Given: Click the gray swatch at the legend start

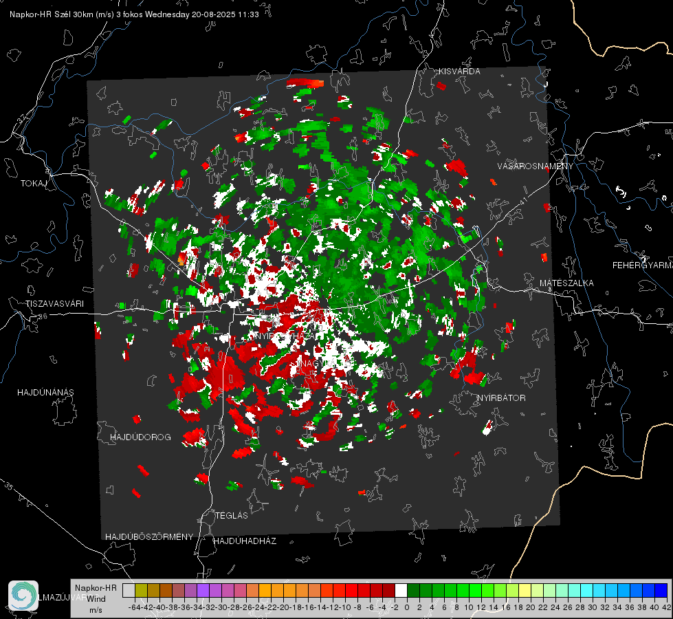Looking at the screenshot, I should [x=129, y=590].
